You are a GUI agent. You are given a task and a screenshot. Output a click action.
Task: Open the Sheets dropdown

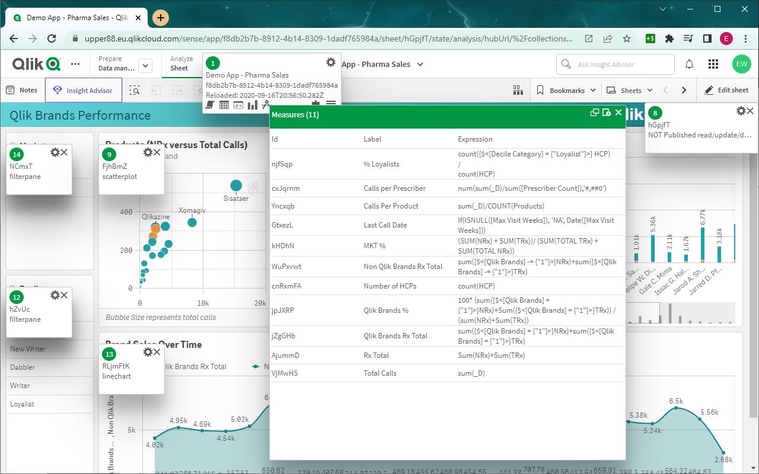[630, 91]
